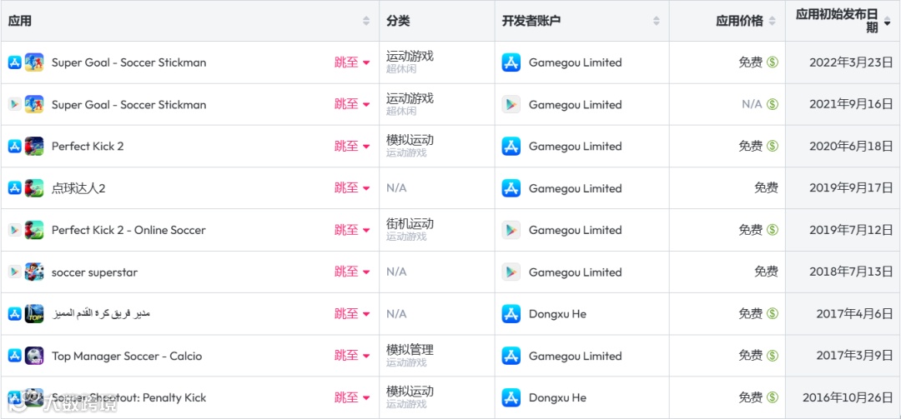
Task: Open 跳至 dropdown in 2022年3月23日 row
Action: [x=352, y=62]
